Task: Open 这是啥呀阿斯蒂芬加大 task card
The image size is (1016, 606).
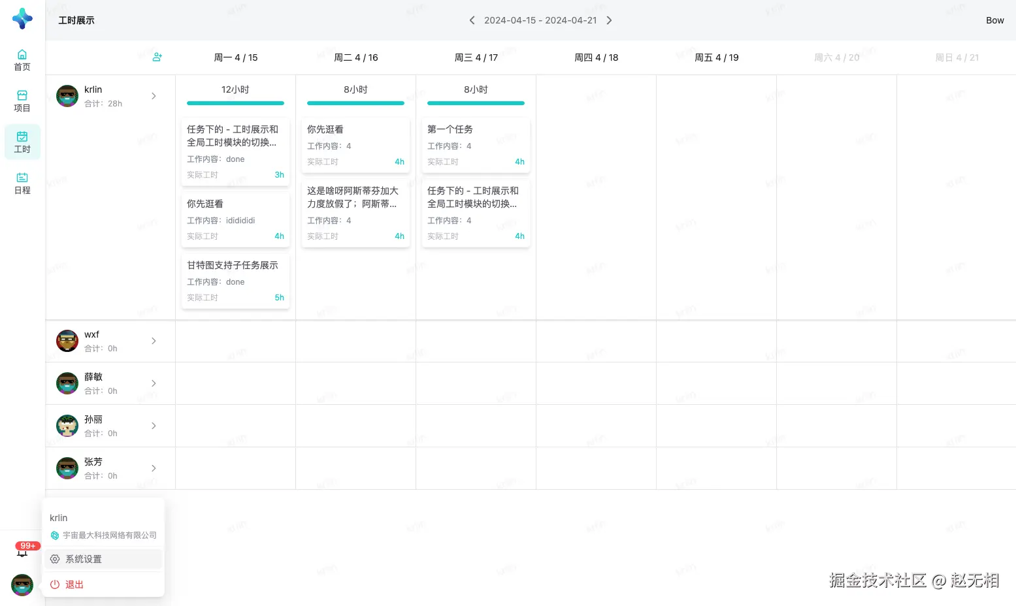Action: [355, 213]
